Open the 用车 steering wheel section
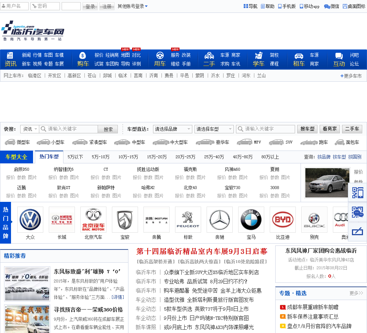Screen dimensions: 367x333 pyautogui.click(x=160, y=59)
